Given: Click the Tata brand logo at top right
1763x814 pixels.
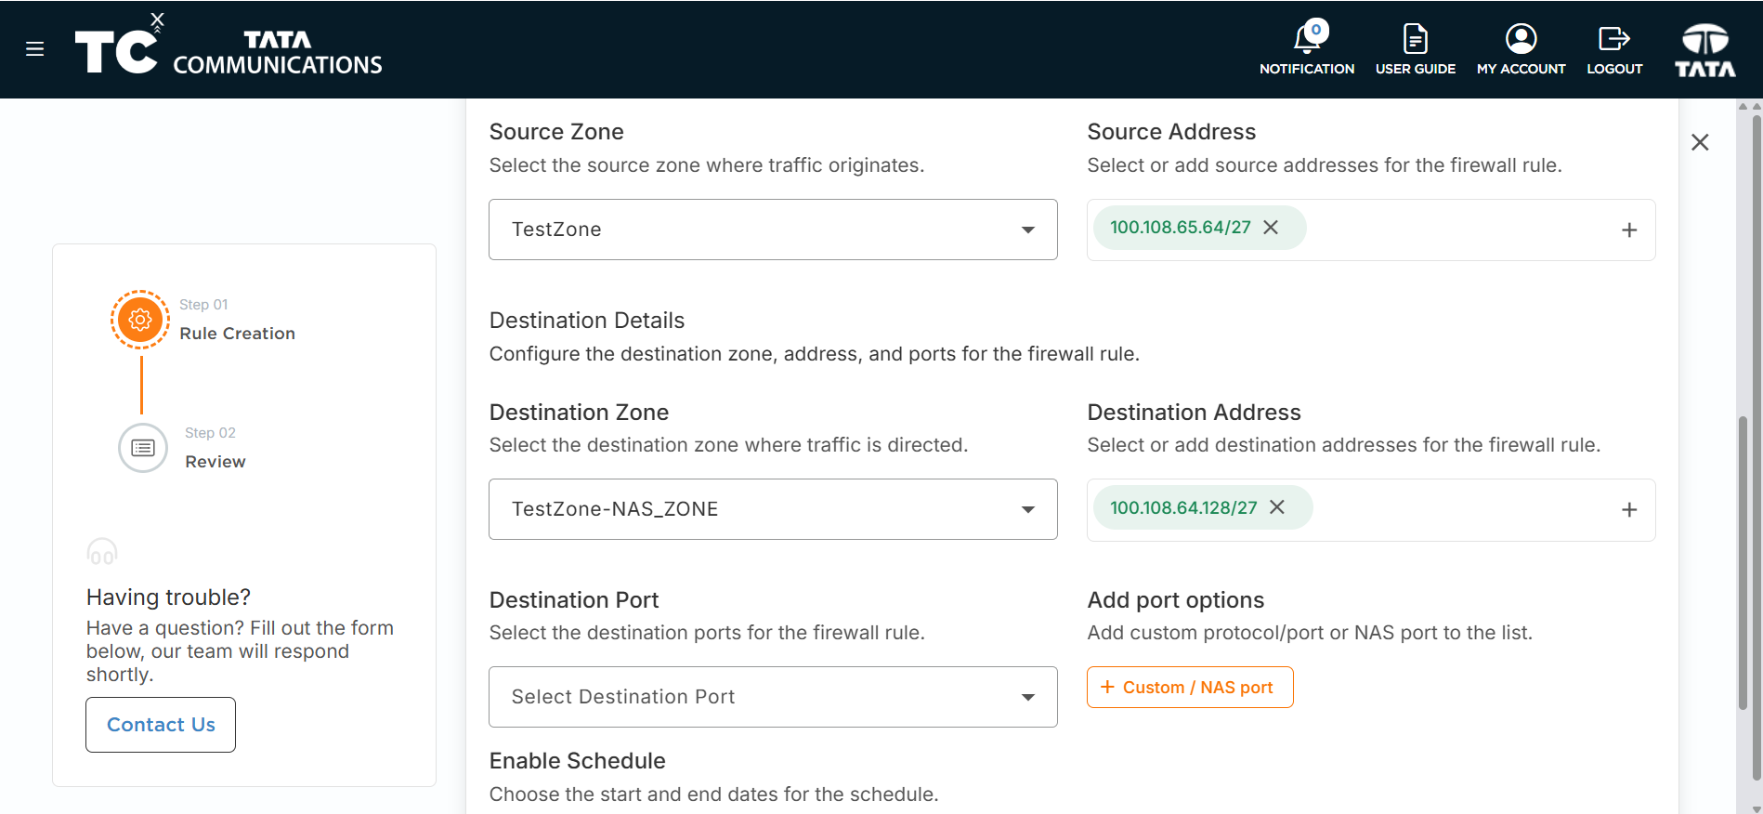Looking at the screenshot, I should [1704, 49].
